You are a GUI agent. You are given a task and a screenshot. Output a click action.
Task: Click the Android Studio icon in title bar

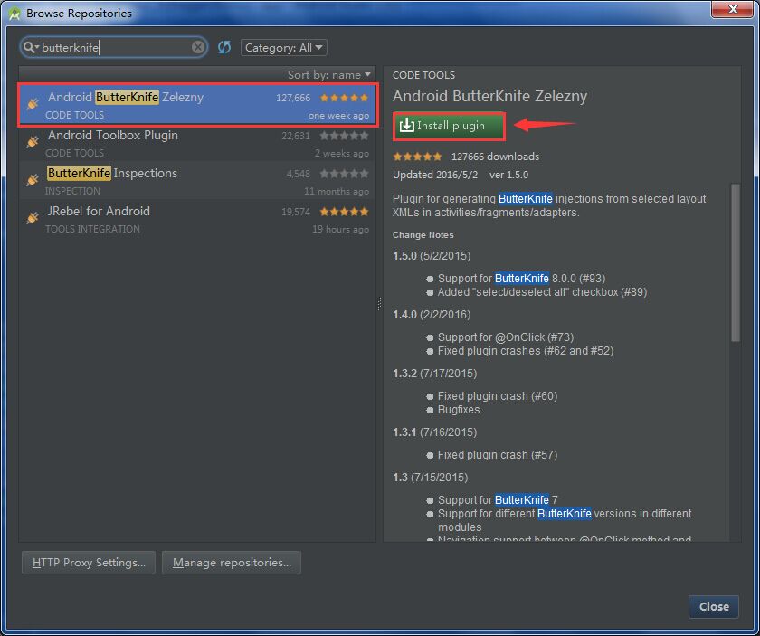13,13
